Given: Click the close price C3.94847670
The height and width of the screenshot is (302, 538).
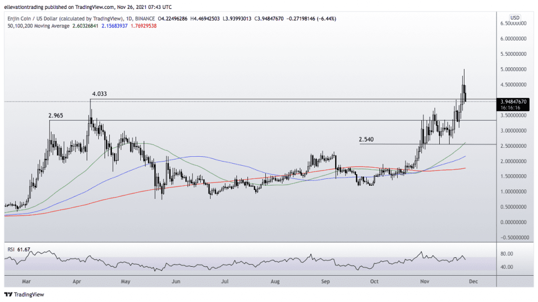Looking at the screenshot, I should (x=268, y=18).
